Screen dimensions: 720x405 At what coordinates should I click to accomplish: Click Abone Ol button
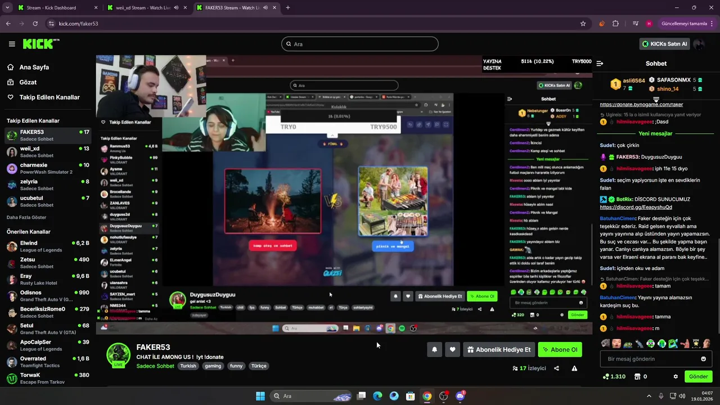pyautogui.click(x=560, y=349)
